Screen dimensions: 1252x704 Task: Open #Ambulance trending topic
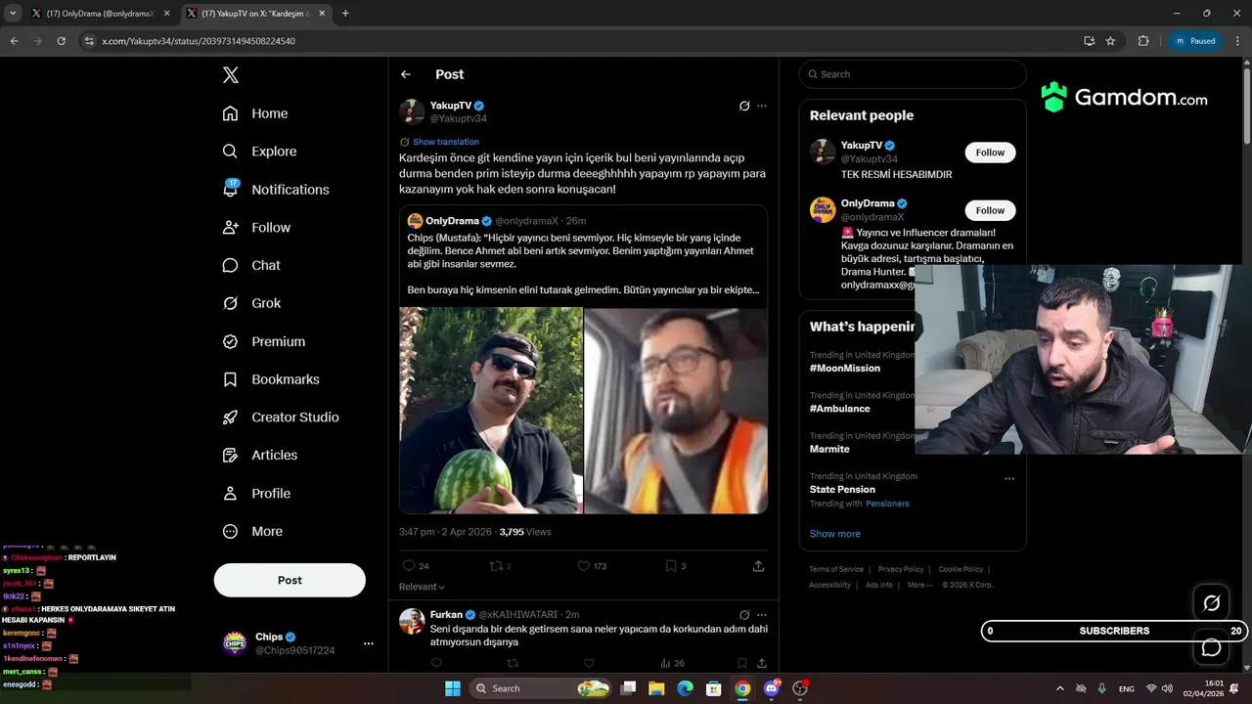click(x=840, y=409)
